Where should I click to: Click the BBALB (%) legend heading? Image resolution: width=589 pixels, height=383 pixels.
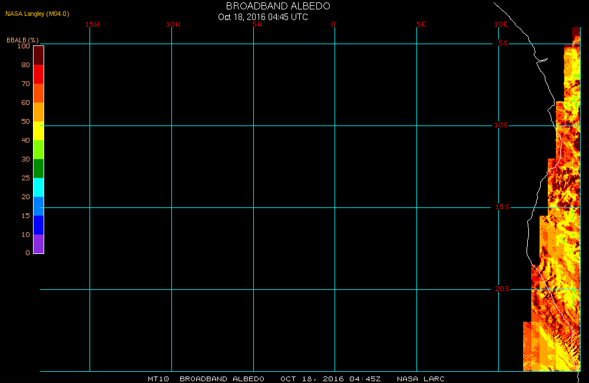pyautogui.click(x=22, y=40)
